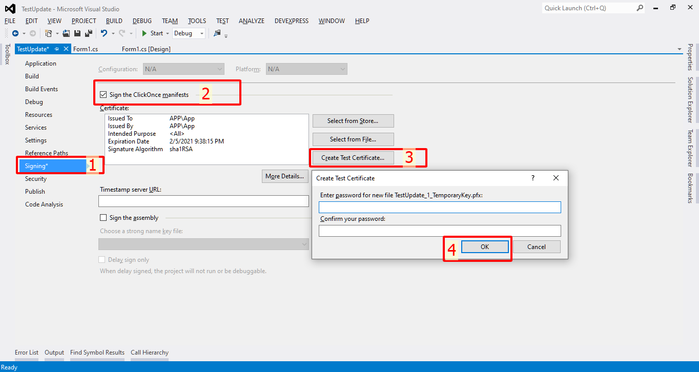
Task: Open the Error List panel tab
Action: click(27, 353)
